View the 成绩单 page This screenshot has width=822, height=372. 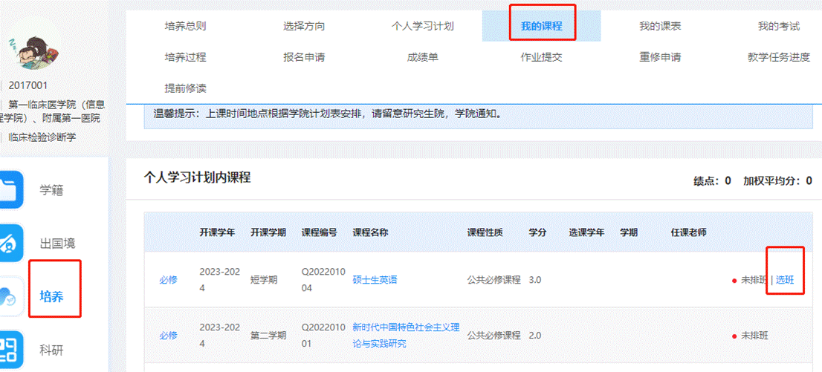(x=422, y=57)
